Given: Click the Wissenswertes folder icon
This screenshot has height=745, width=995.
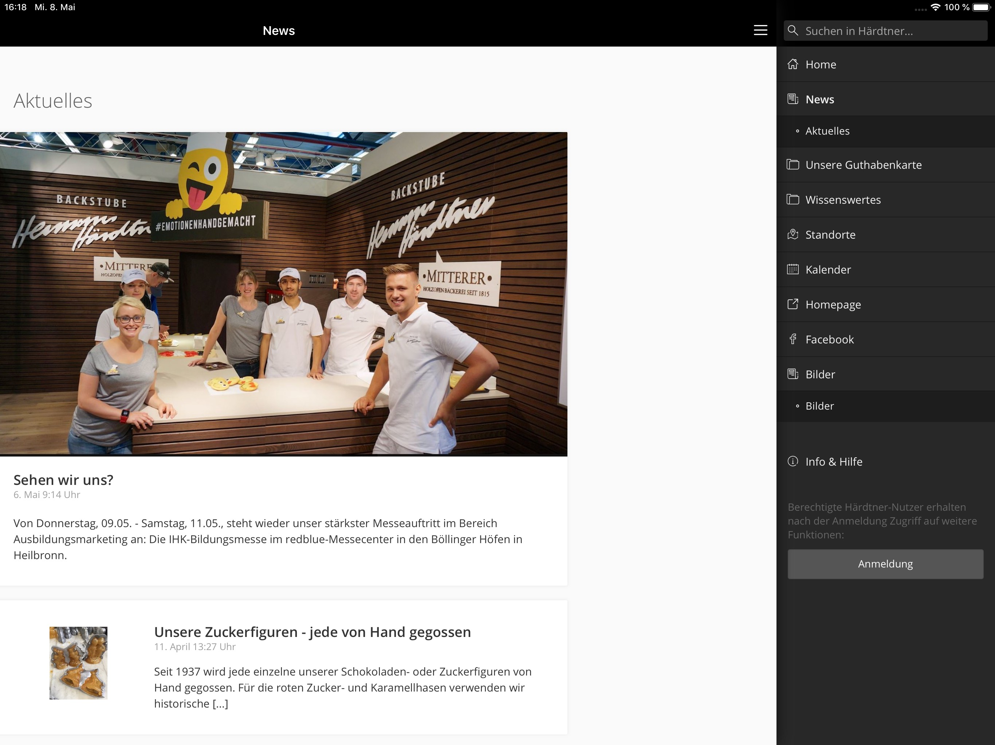Looking at the screenshot, I should (793, 199).
